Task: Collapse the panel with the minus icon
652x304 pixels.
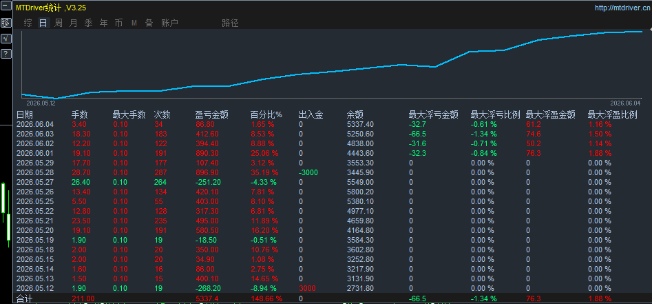Action: click(6, 6)
